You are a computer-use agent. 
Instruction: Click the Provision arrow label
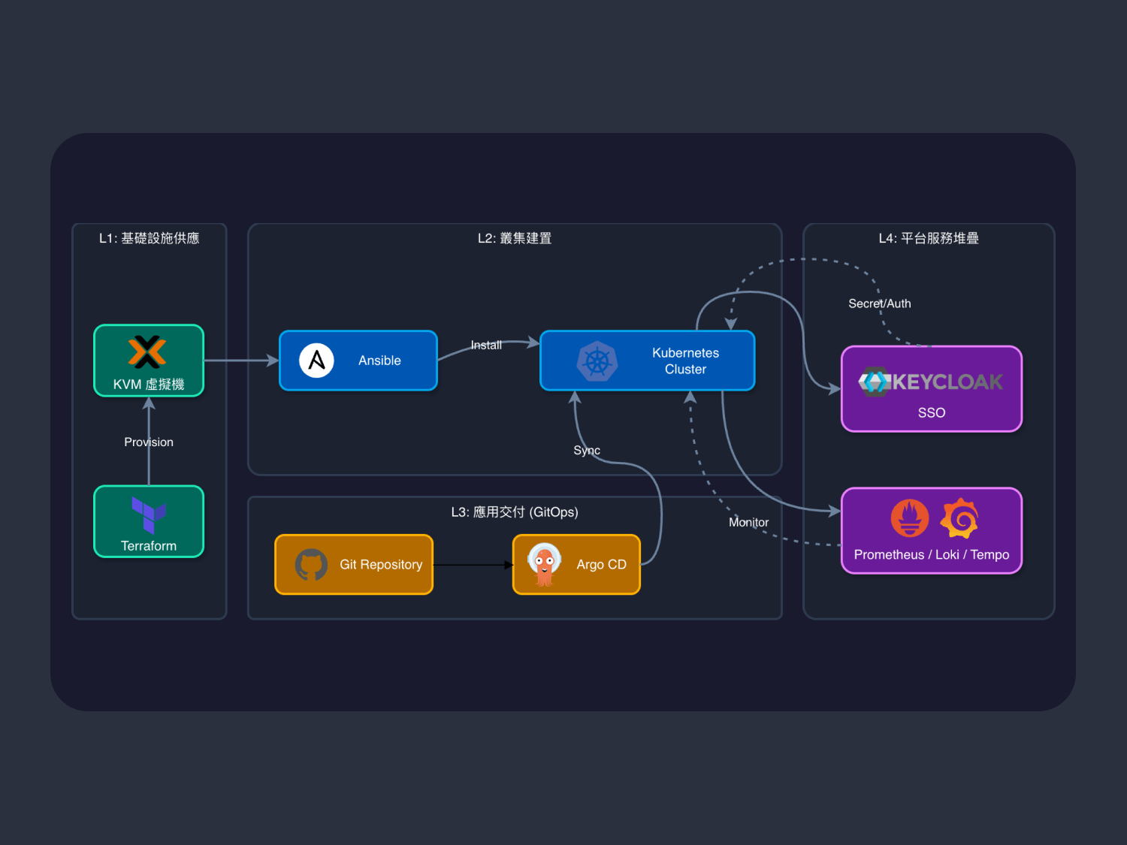tap(149, 442)
